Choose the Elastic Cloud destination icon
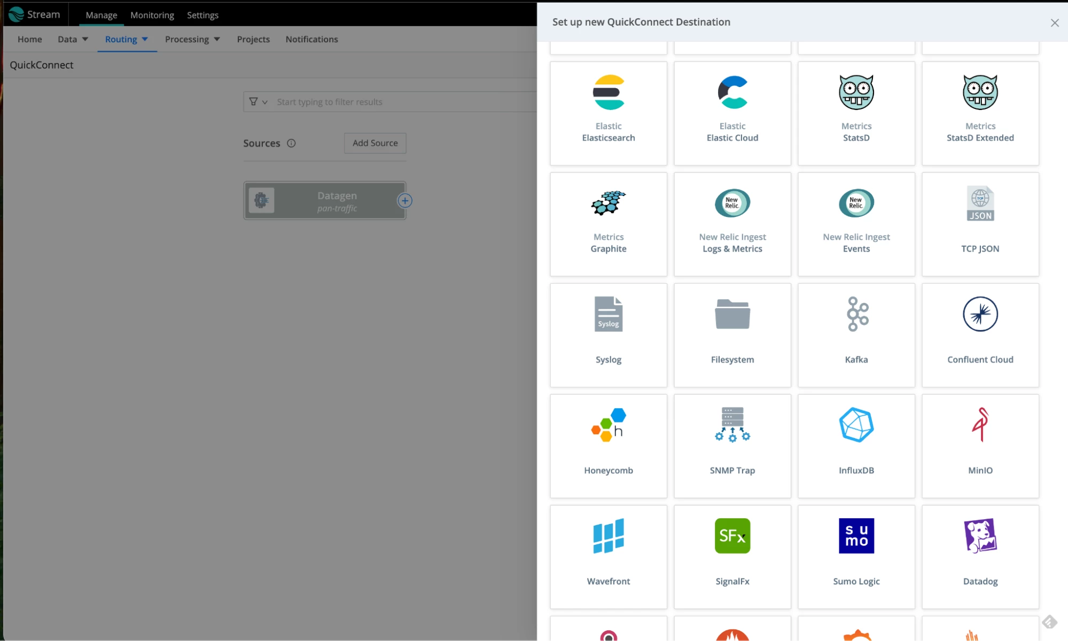 [x=732, y=92]
